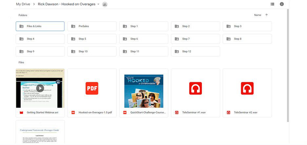Reverse sort direction arrow next to Name
The width and height of the screenshot is (307, 145).
(266, 15)
